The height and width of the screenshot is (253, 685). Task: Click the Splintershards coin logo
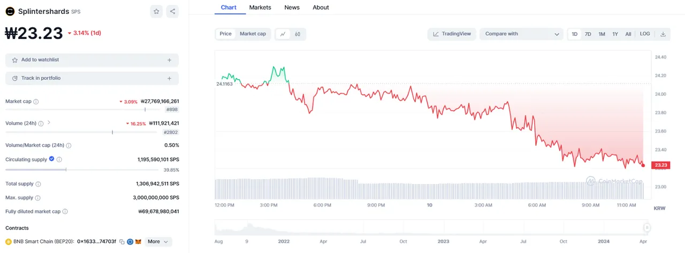click(10, 11)
